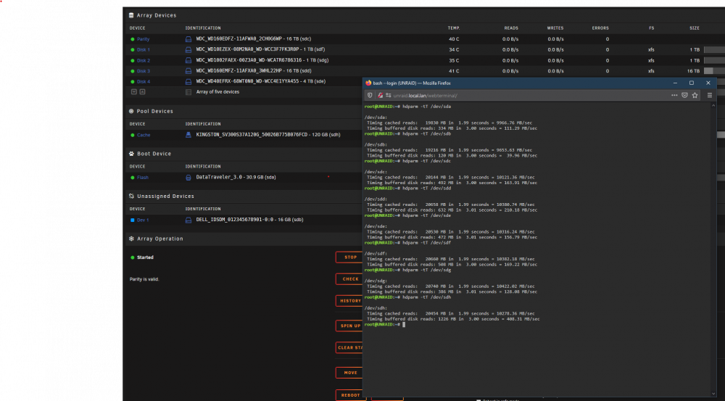
Task: Click the terminal cursor at last prompt
Action: pos(404,325)
